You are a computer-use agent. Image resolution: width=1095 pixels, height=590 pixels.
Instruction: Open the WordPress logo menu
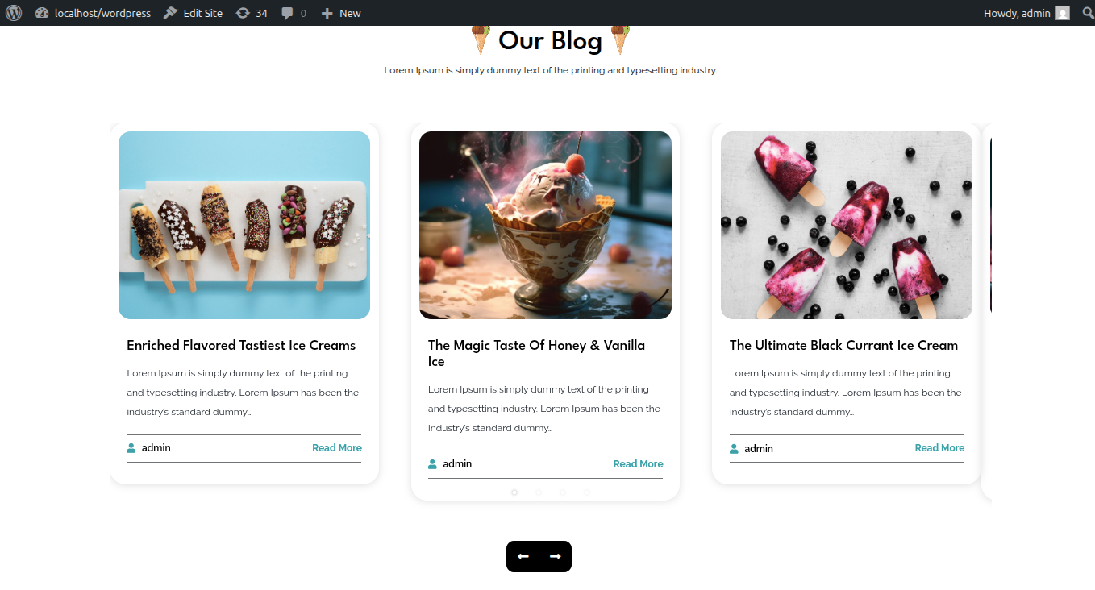(14, 13)
